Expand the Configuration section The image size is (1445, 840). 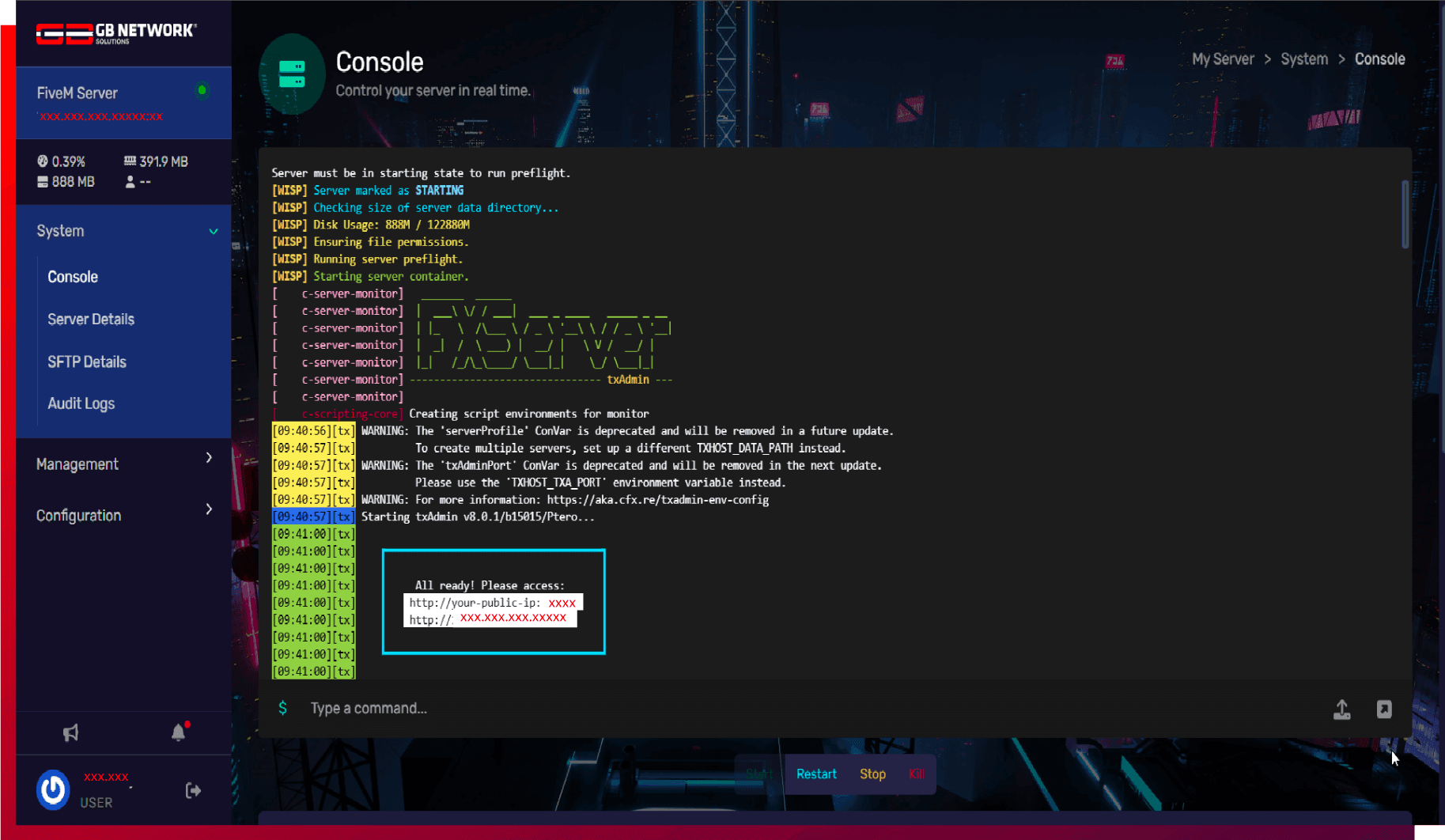point(209,509)
